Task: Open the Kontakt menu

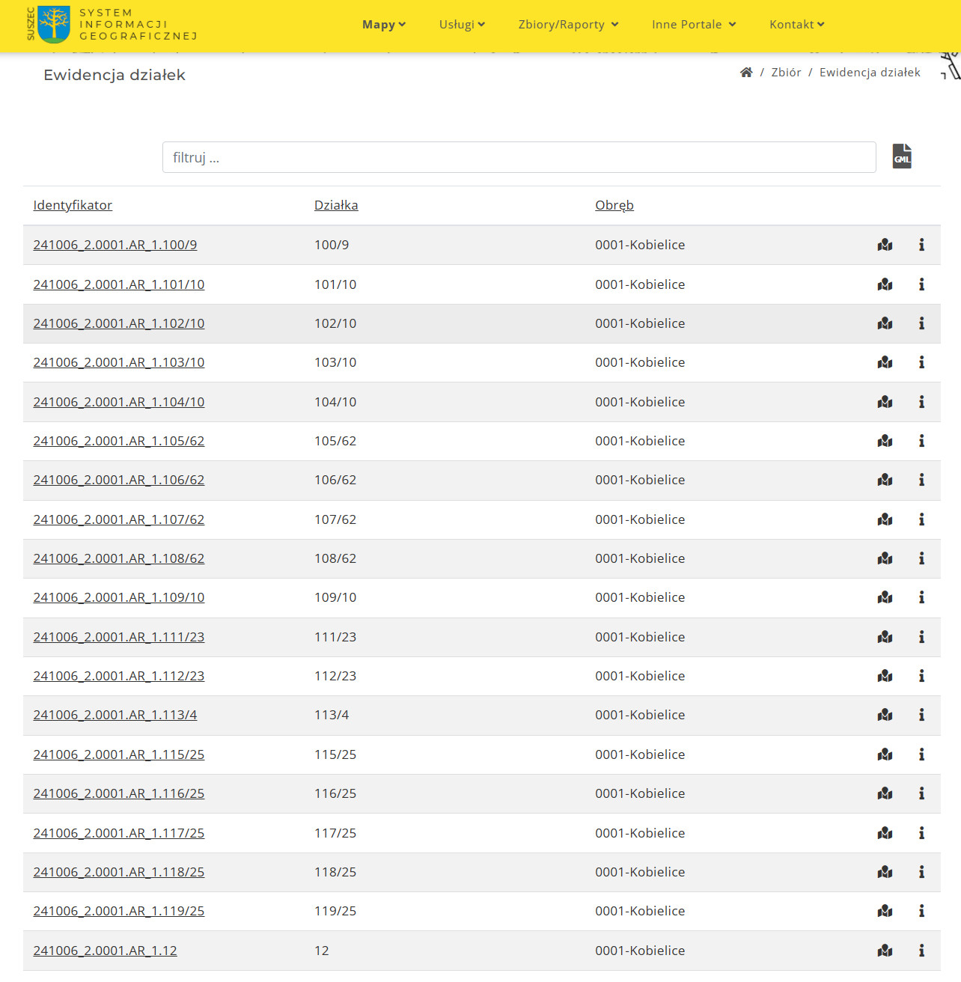Action: point(796,25)
